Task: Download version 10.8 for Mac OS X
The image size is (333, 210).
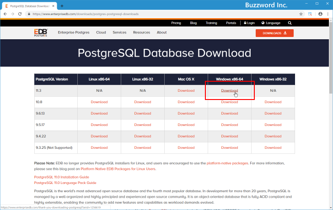Action: click(x=186, y=102)
